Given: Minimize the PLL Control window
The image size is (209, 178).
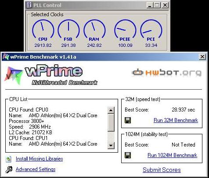Looking at the screenshot, I should [150, 5].
